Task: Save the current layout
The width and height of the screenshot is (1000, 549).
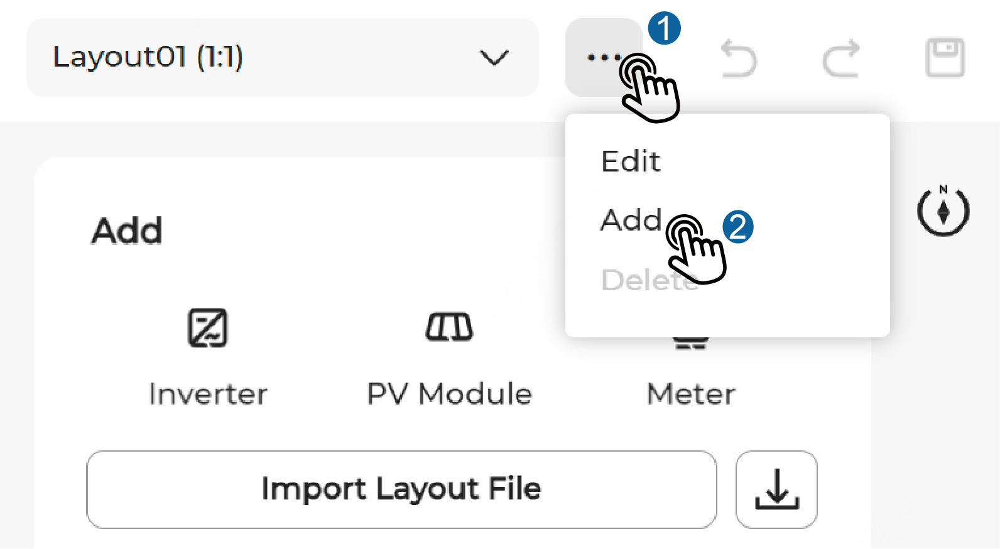Action: (945, 58)
